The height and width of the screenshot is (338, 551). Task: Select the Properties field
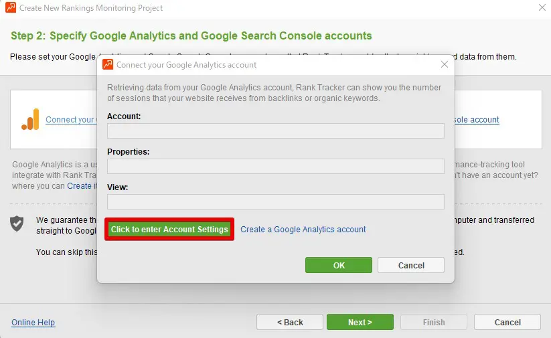click(x=275, y=166)
